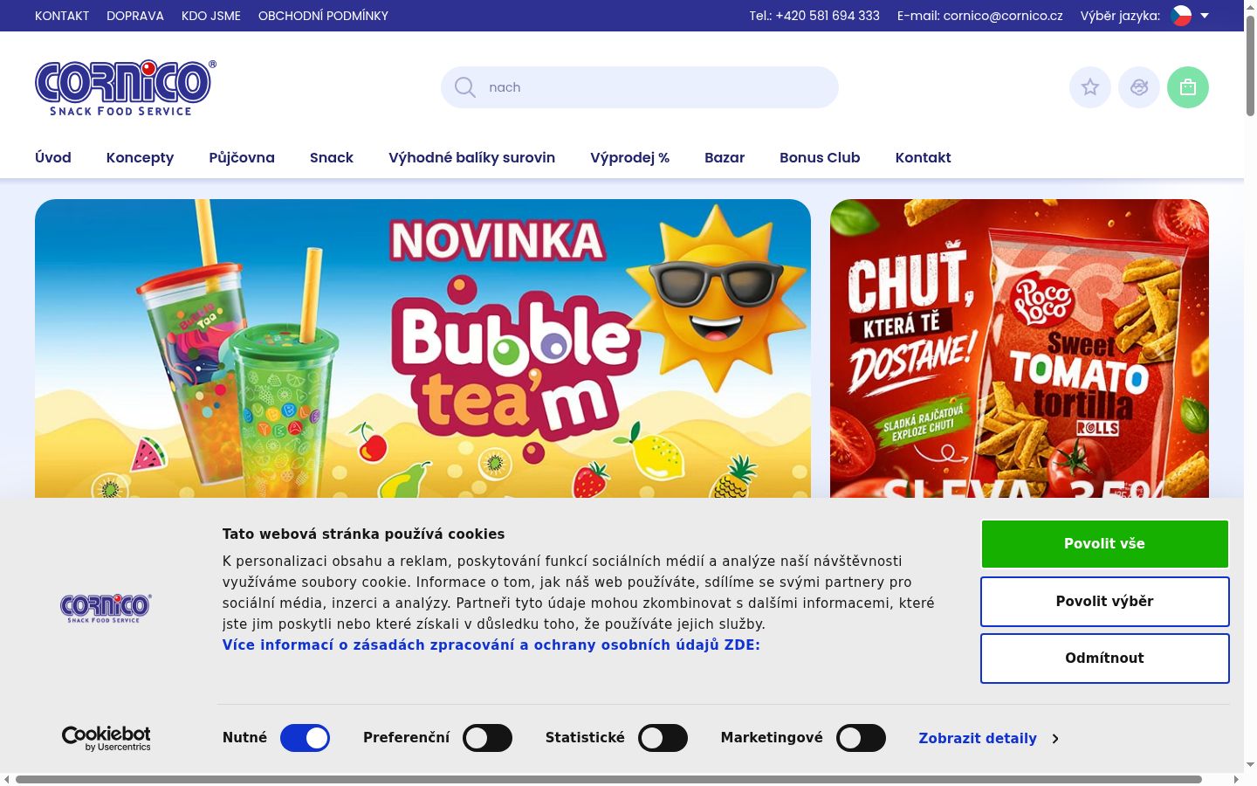Screen dimensions: 1257x786
Task: Enable the Statistické cookies switch
Action: [x=663, y=738]
